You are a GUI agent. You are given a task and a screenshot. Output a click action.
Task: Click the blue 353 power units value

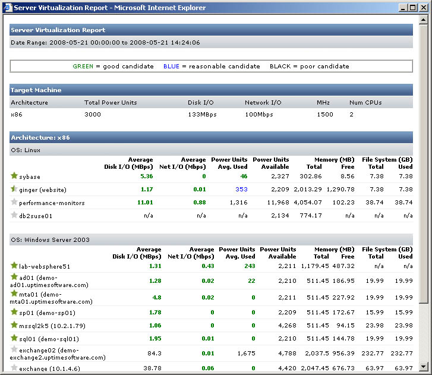click(x=241, y=190)
